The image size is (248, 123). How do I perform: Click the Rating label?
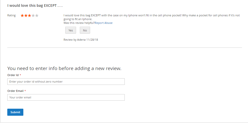[12, 16]
